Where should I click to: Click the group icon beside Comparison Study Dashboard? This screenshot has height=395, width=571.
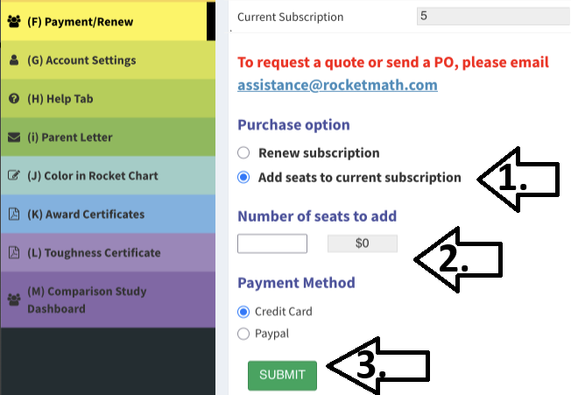[x=13, y=300]
